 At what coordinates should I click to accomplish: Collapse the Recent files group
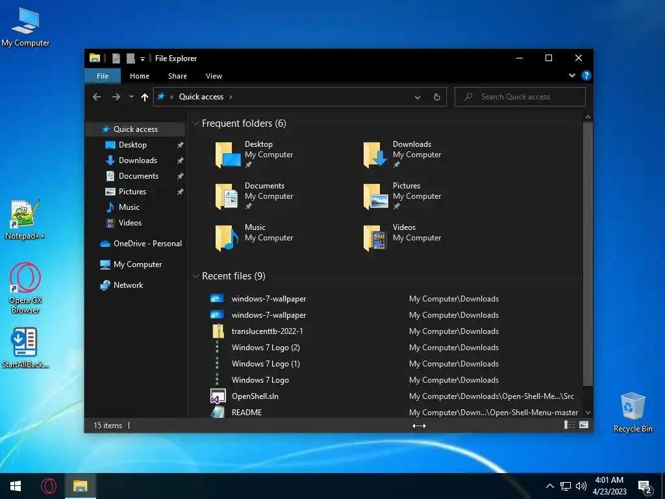[x=195, y=276]
